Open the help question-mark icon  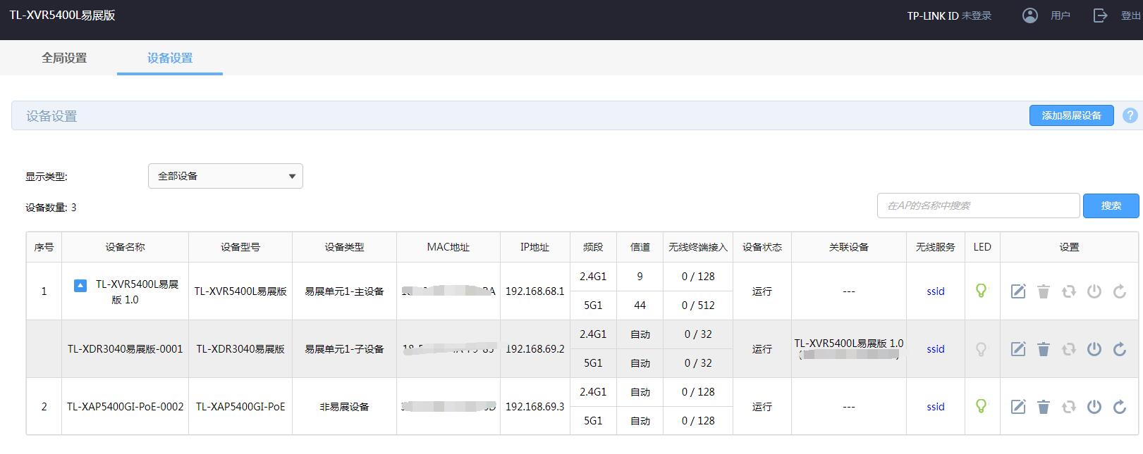1130,115
